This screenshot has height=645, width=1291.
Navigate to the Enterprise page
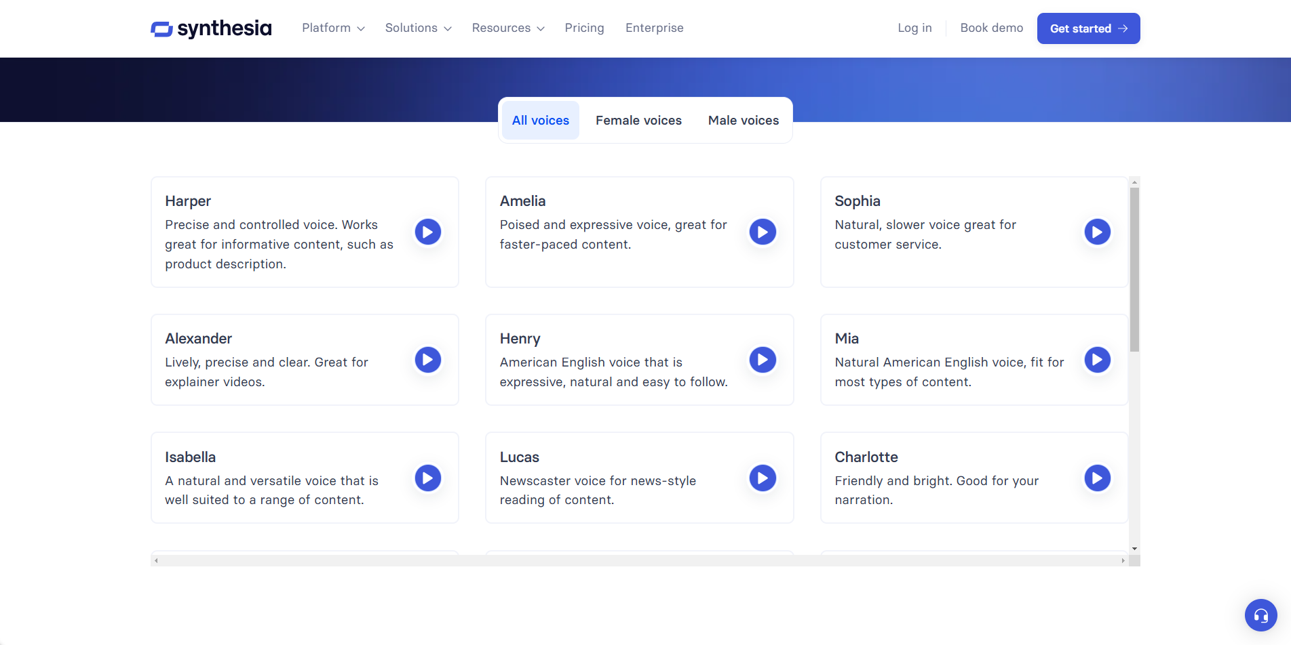tap(654, 28)
